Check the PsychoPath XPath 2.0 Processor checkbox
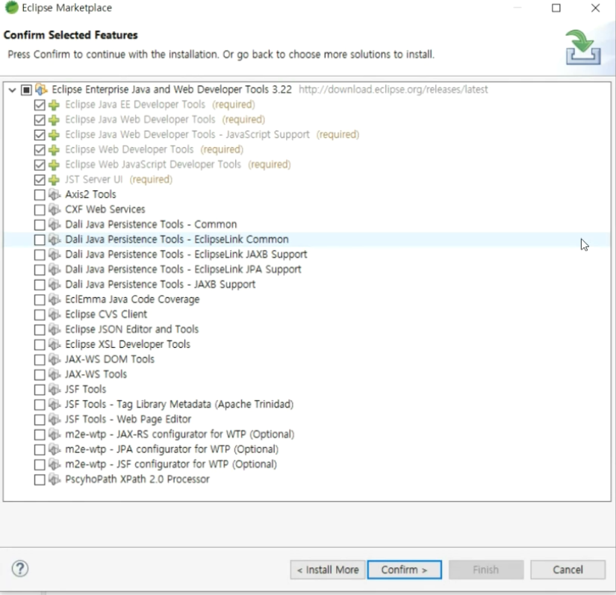 pos(40,479)
